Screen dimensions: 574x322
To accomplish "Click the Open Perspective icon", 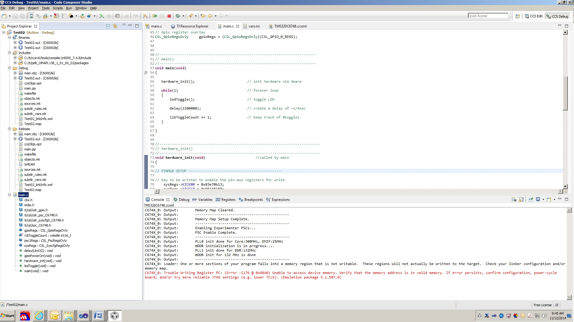I will coord(518,16).
